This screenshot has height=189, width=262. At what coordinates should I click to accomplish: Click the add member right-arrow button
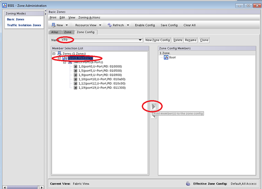click(154, 107)
